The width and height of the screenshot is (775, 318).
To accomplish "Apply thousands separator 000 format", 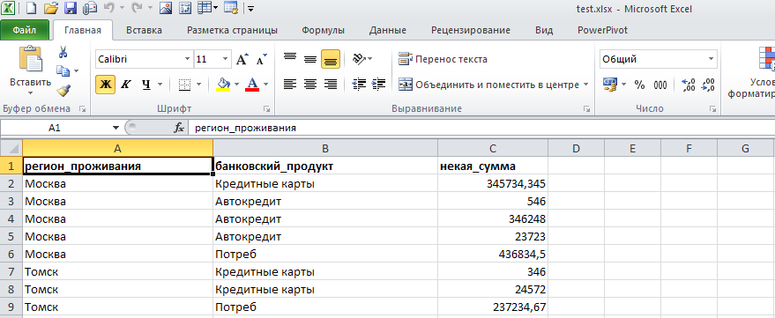I will pos(659,85).
